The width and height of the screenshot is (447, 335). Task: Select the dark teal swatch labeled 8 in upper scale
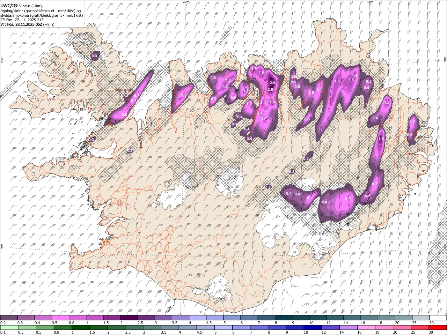click(283, 318)
